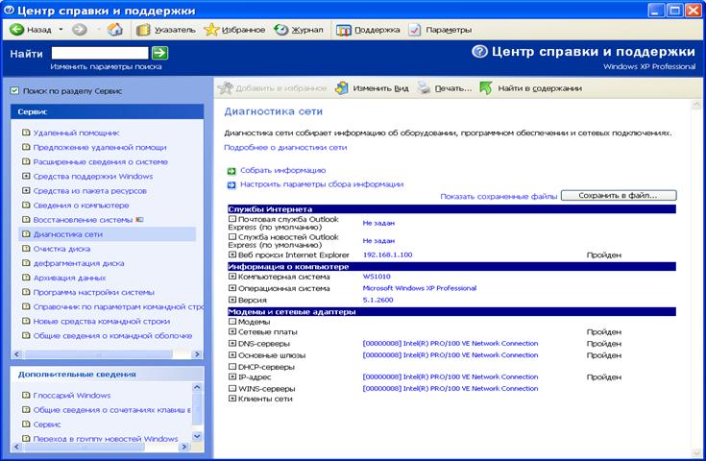Screen dimensions: 706x461
Task: Click the Поддержка support toolbar icon
Action: tap(344, 30)
